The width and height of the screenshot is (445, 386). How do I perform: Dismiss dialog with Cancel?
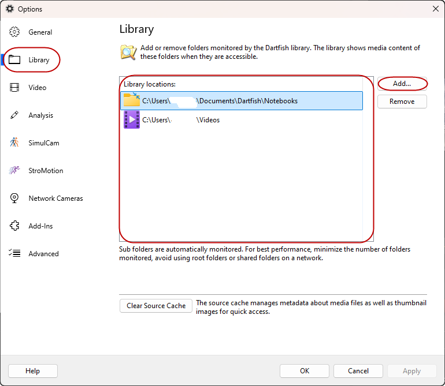[358, 371]
